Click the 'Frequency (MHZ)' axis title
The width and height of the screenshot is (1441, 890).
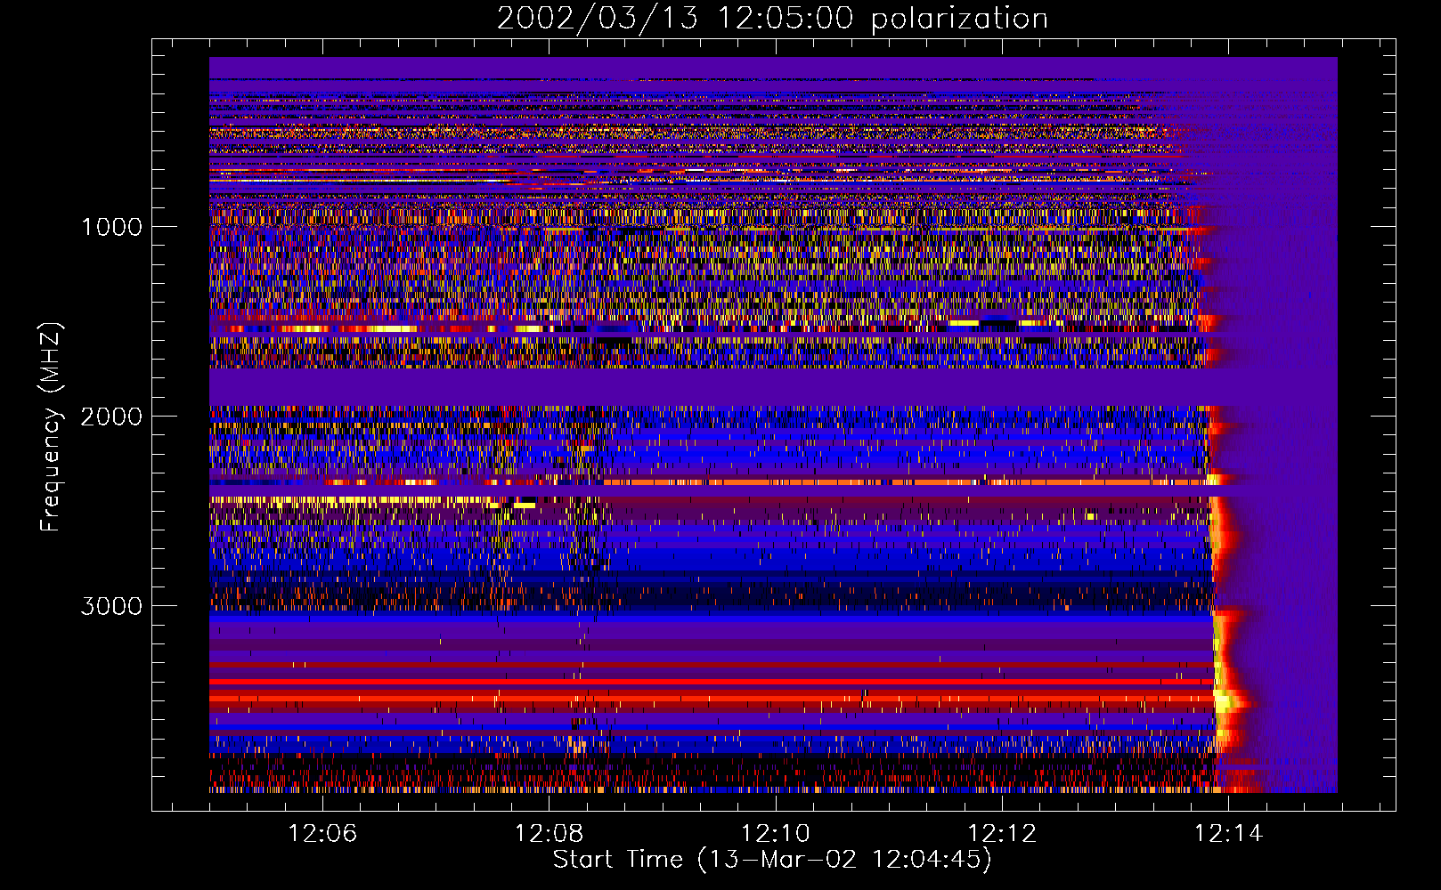51,427
